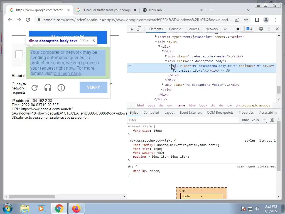This screenshot has width=285, height=214.
Task: Collapse the rc-doscaptcha-body div
Action: 166,61
